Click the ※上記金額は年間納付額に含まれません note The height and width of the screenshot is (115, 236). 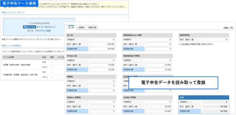(x=196, y=44)
